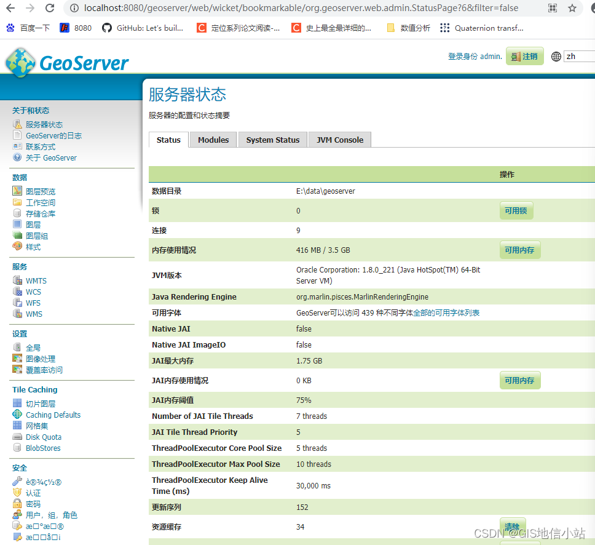Open 认证 (Authentication) security settings

click(x=33, y=492)
